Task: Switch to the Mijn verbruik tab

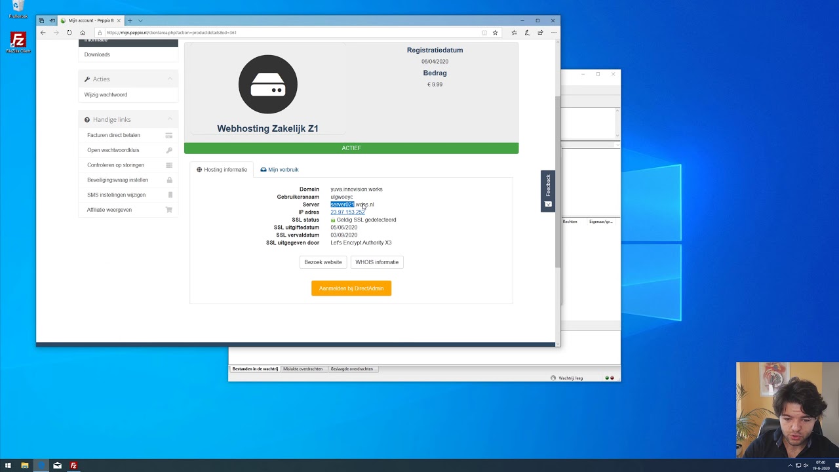Action: pos(279,170)
